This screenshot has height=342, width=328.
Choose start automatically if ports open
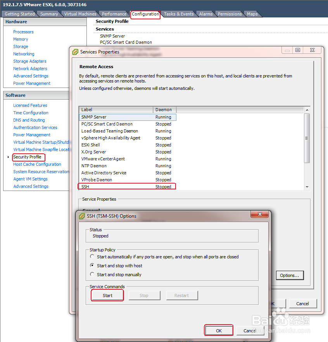(x=92, y=256)
